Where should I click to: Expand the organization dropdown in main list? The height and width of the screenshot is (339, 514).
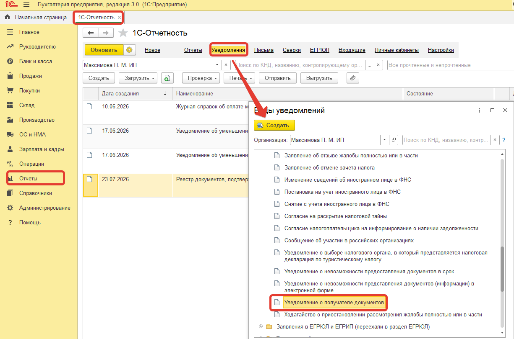tap(217, 65)
